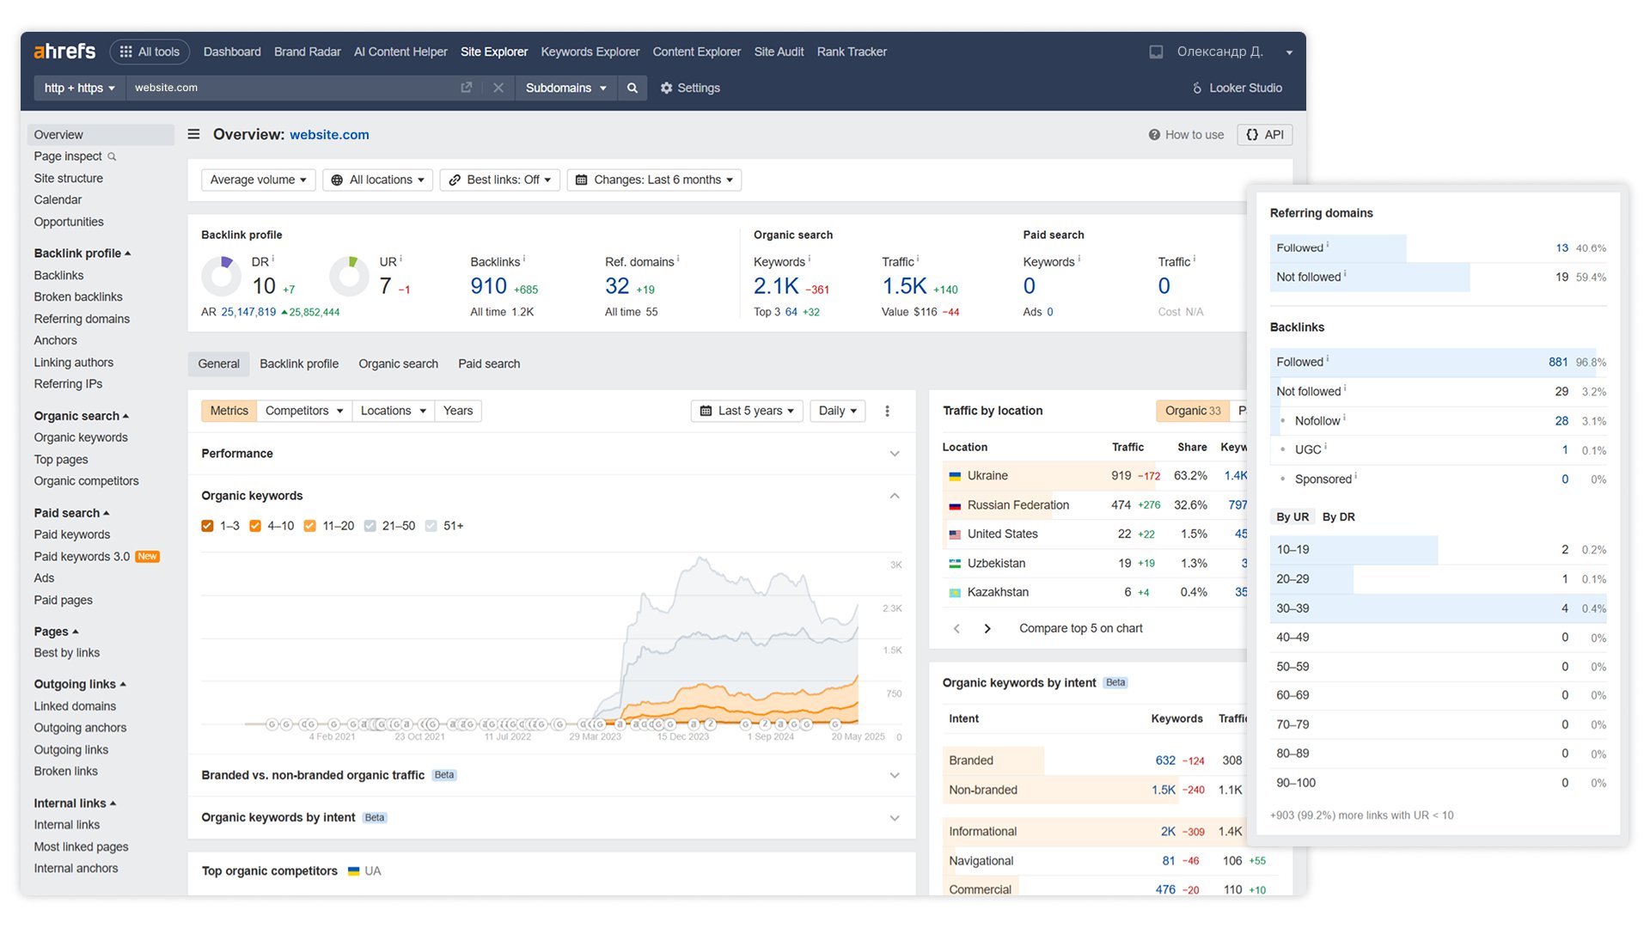1650x928 pixels.
Task: Click the settings gear beside the search bar
Action: (667, 88)
